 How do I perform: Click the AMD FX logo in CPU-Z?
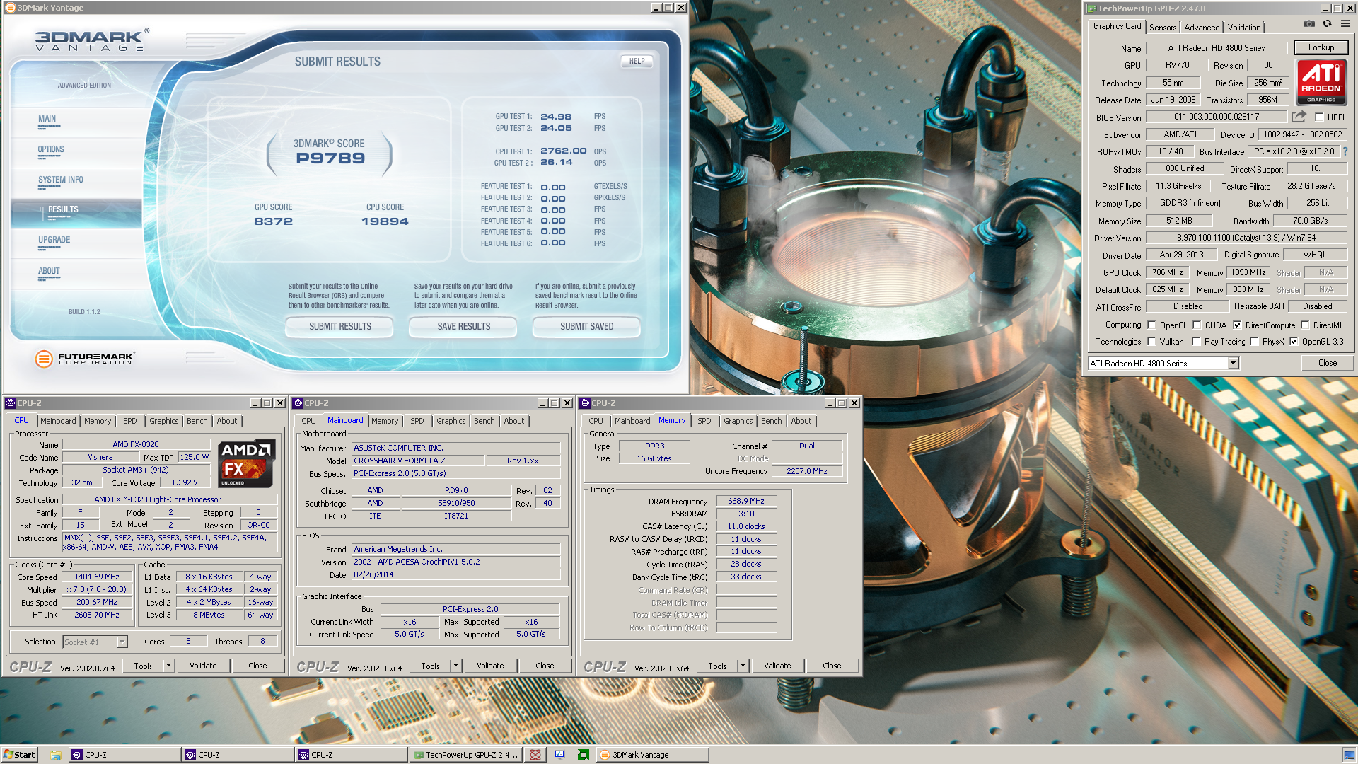click(246, 464)
